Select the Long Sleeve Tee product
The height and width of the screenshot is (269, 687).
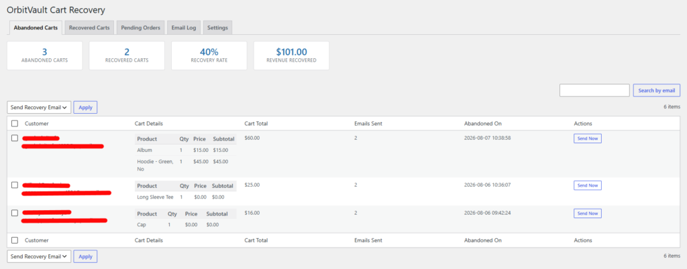click(155, 197)
